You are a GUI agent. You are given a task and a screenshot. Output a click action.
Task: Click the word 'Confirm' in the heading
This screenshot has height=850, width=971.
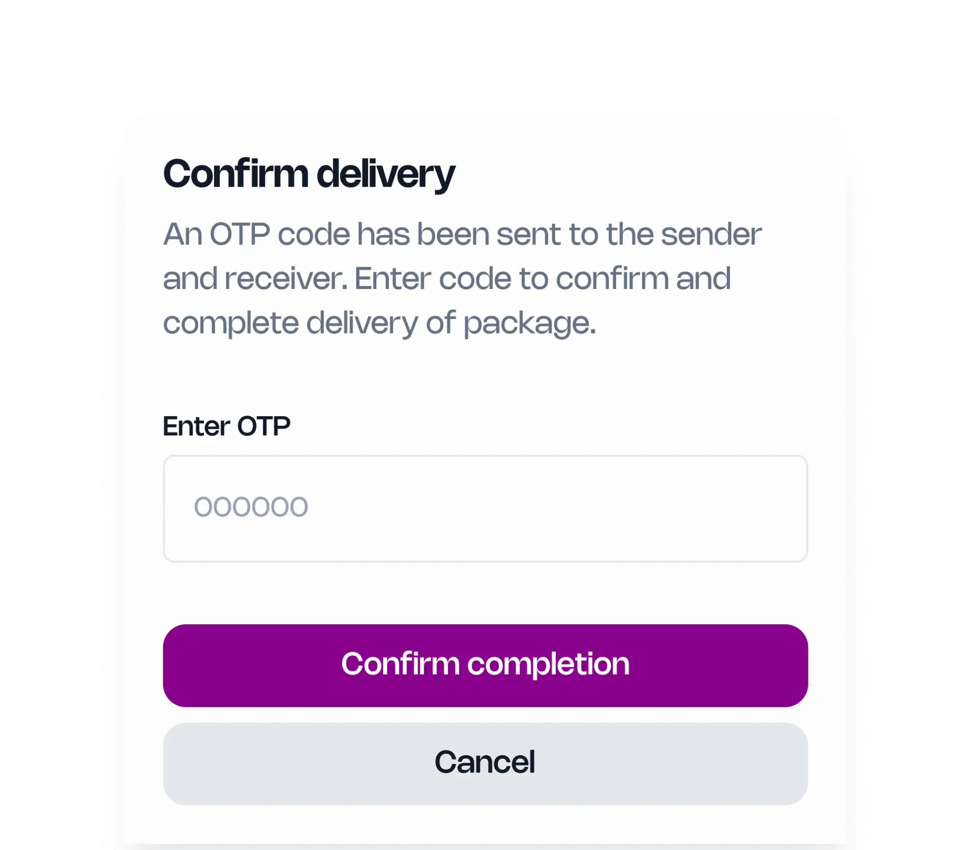coord(236,174)
